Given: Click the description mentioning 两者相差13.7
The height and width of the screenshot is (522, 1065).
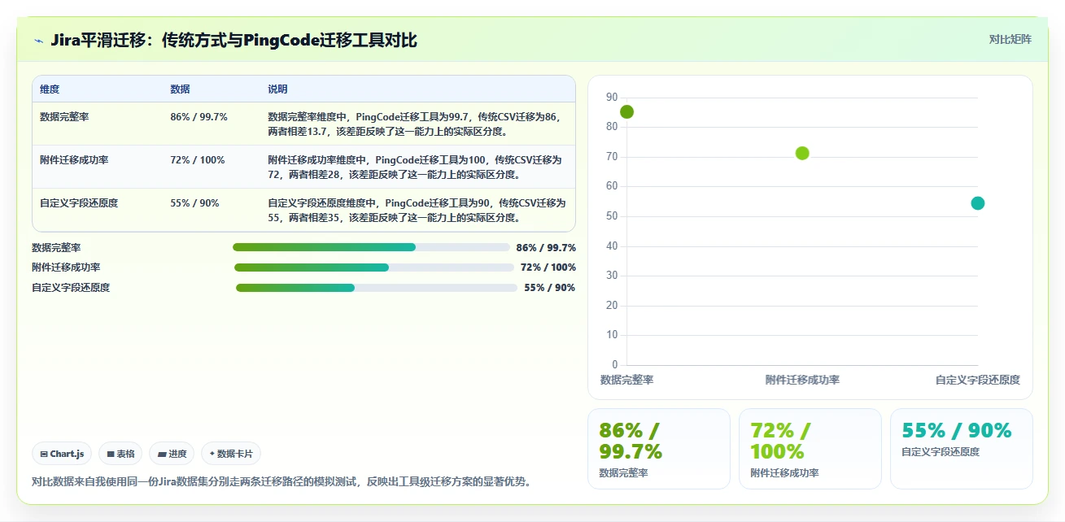Looking at the screenshot, I should tap(417, 124).
